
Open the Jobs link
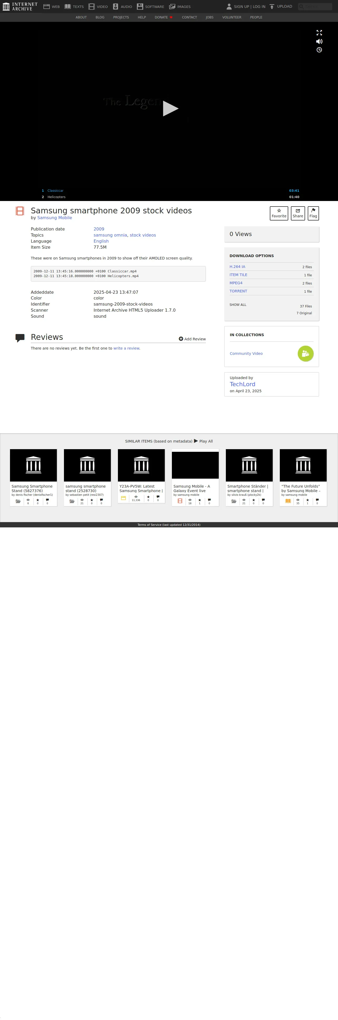(209, 17)
